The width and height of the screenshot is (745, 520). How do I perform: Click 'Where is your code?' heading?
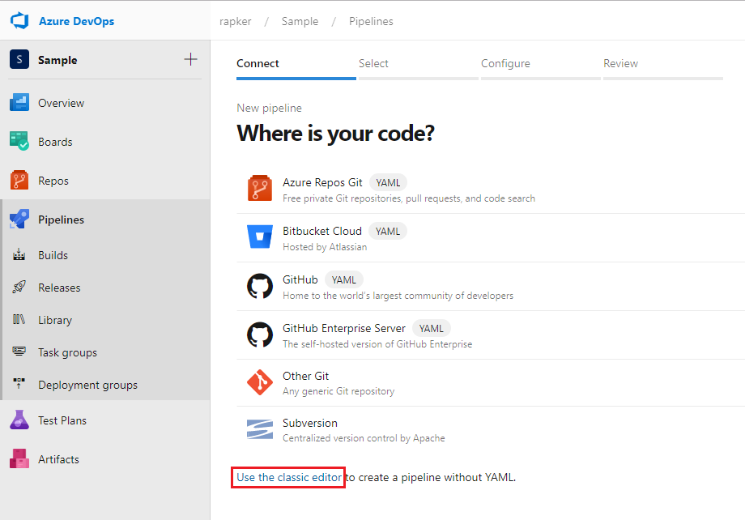pyautogui.click(x=335, y=134)
